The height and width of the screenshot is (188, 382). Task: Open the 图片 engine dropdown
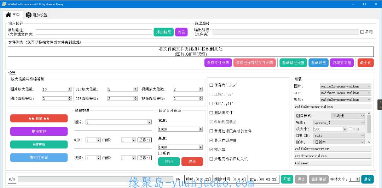(346, 86)
